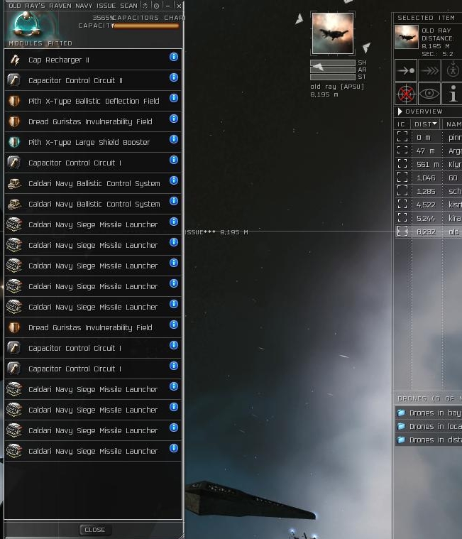Click the Keep at Range icon in Selected Item

click(452, 70)
